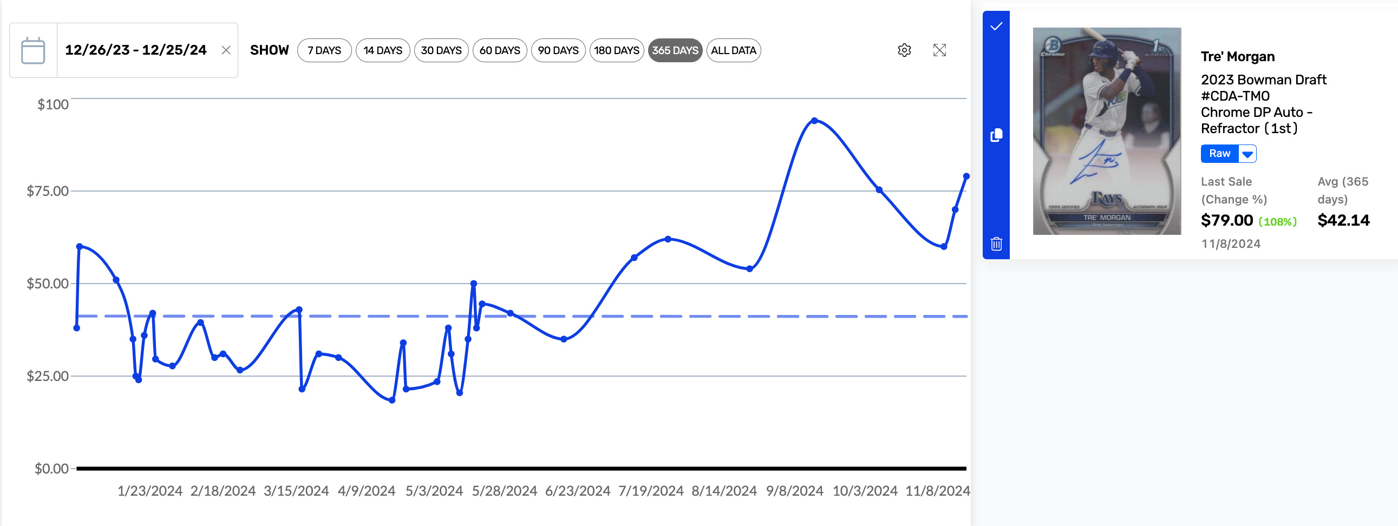This screenshot has height=526, width=1398.
Task: Select the 1/23/2024 axis label
Action: (x=150, y=491)
